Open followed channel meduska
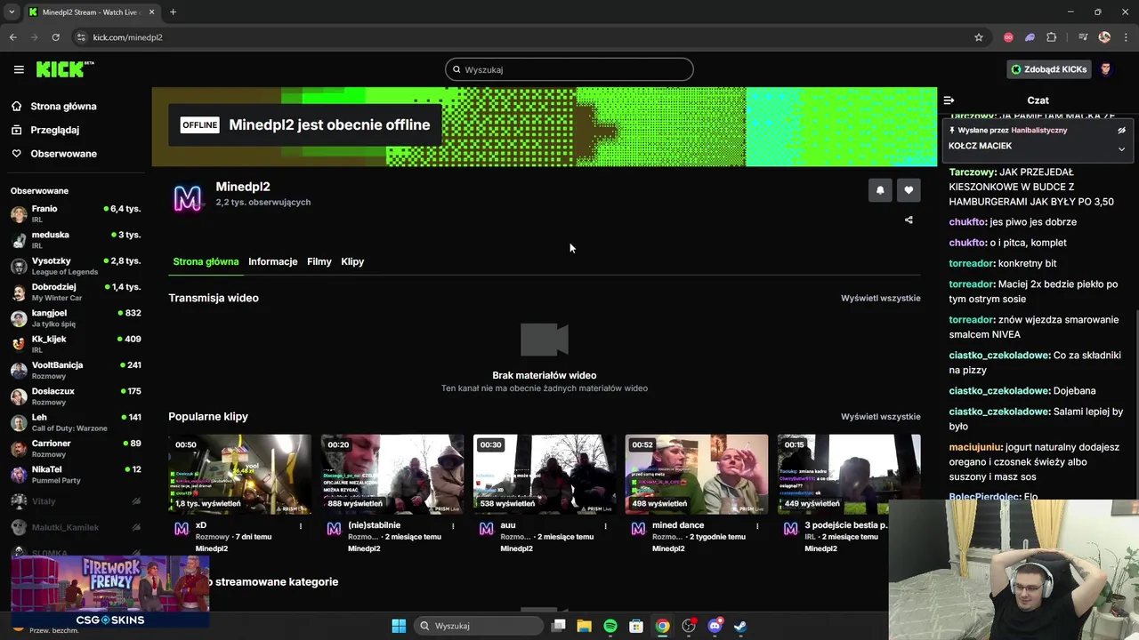1139x640 pixels. [x=76, y=240]
